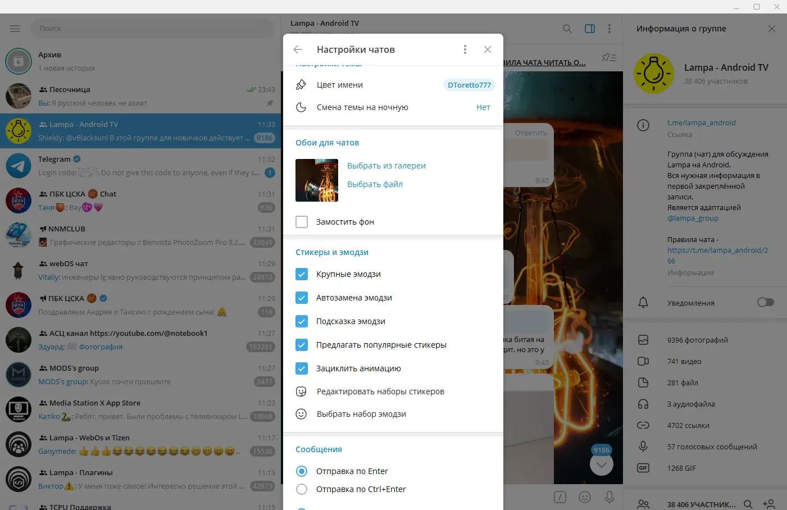
Task: Open 4702 shared links
Action: [x=705, y=425]
